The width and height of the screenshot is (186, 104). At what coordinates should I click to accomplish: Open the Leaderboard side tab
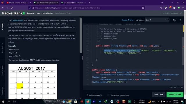pyautogui.click(x=2, y=70)
